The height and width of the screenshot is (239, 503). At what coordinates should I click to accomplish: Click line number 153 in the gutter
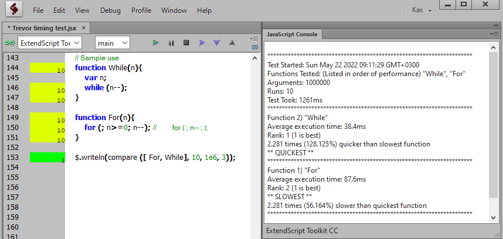(x=12, y=158)
